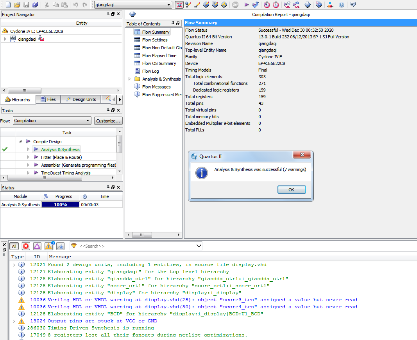Open Flow Messages report

click(153, 87)
